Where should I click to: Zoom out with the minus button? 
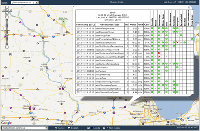(7, 47)
